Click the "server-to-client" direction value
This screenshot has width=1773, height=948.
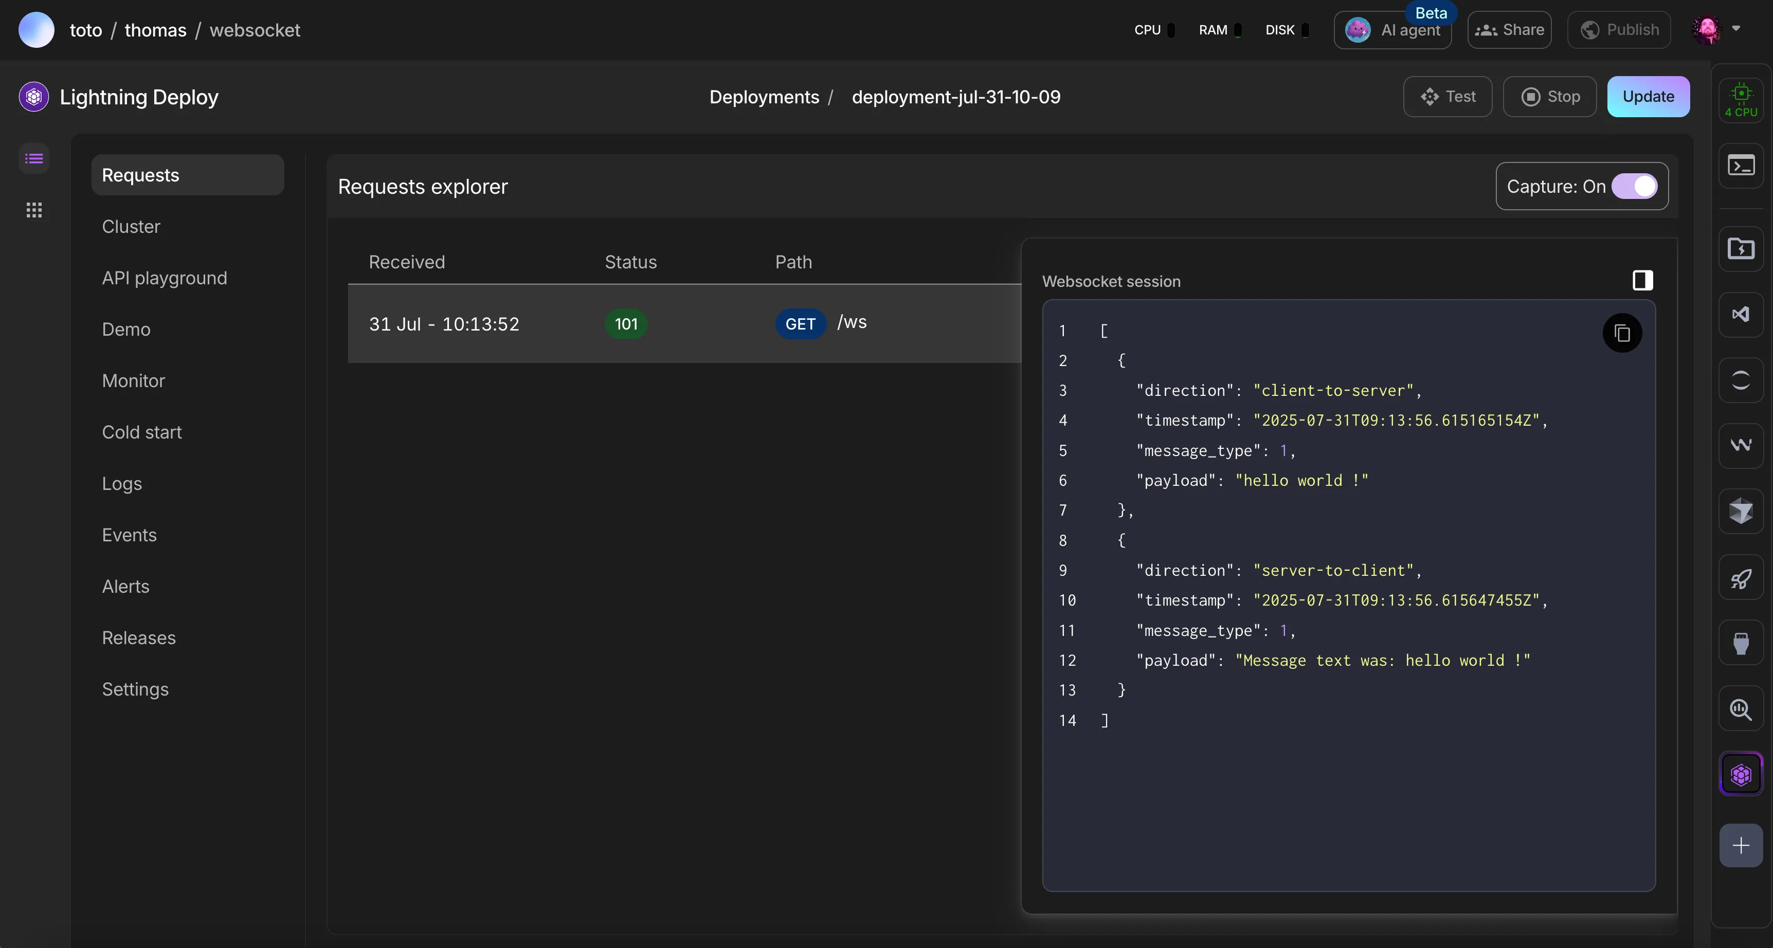point(1333,570)
